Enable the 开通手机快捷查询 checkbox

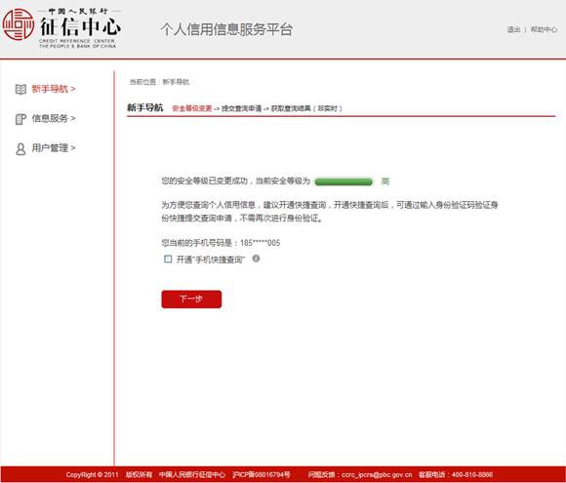point(168,259)
